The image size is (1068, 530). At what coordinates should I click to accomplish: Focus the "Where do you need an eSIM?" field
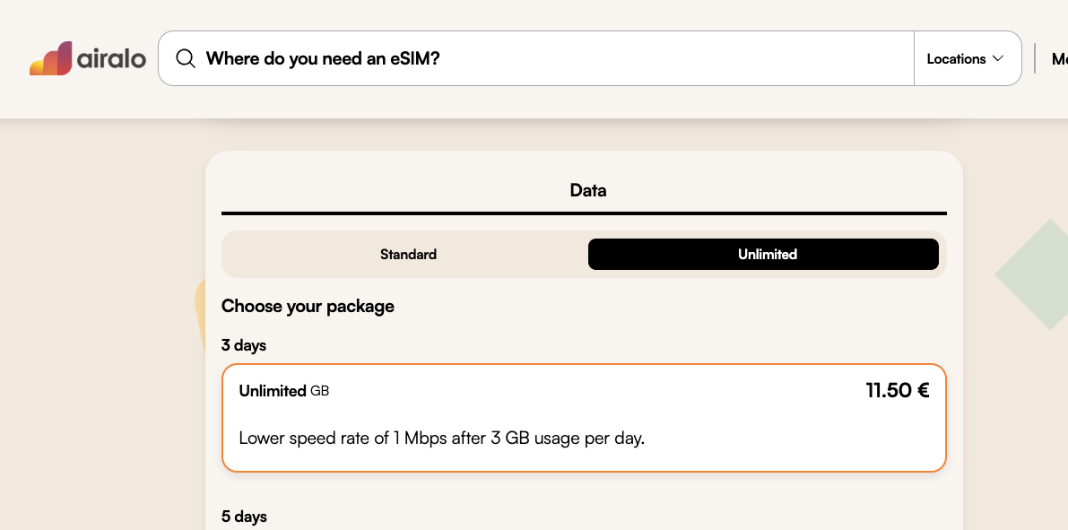click(538, 59)
